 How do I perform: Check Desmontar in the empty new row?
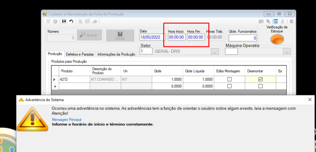coord(260,86)
